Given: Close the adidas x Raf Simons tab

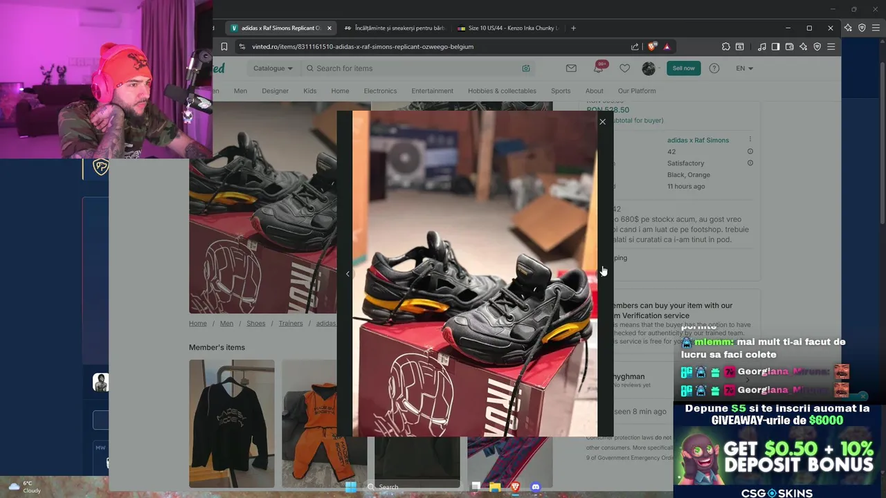Looking at the screenshot, I should pyautogui.click(x=329, y=28).
